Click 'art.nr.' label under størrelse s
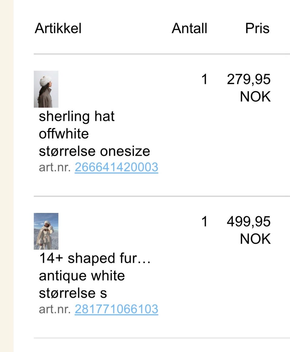Screen dimensions: 290x352 pos(55,309)
